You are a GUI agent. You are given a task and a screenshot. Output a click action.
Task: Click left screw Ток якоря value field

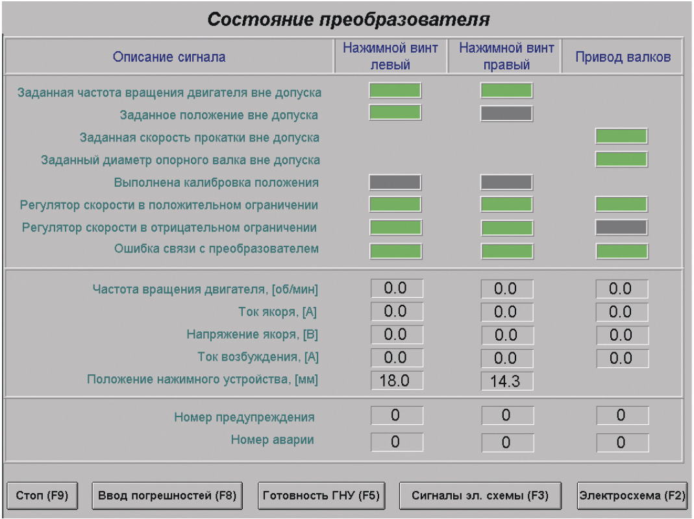point(397,311)
